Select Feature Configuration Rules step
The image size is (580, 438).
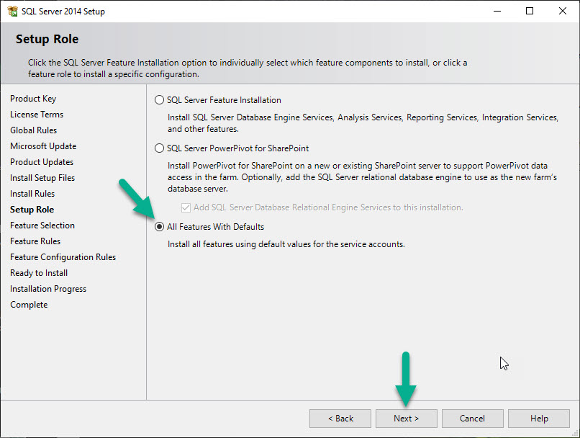(63, 257)
